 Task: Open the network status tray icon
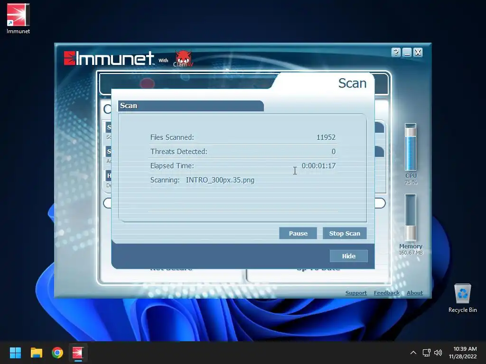click(427, 353)
